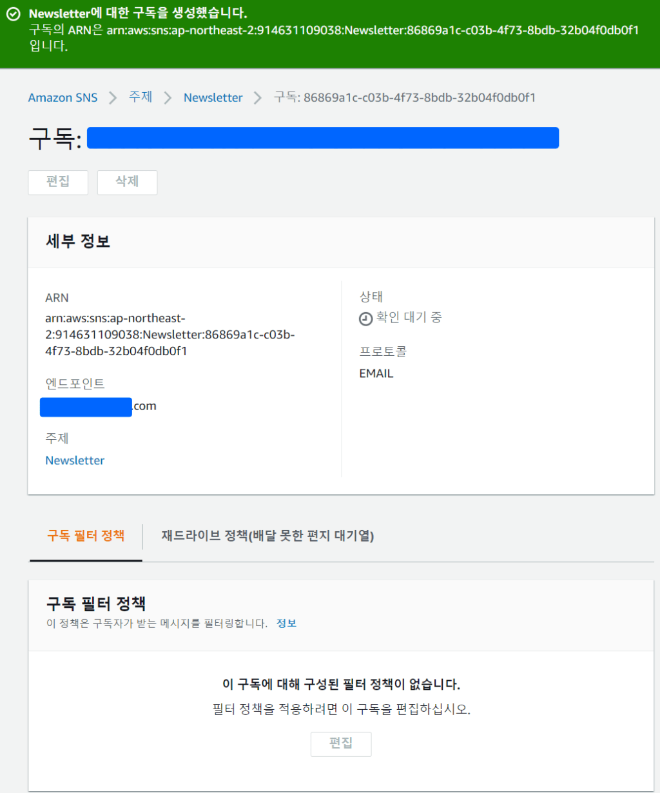Open the 재드라이브 정책 tab
The image size is (660, 793).
coord(267,536)
